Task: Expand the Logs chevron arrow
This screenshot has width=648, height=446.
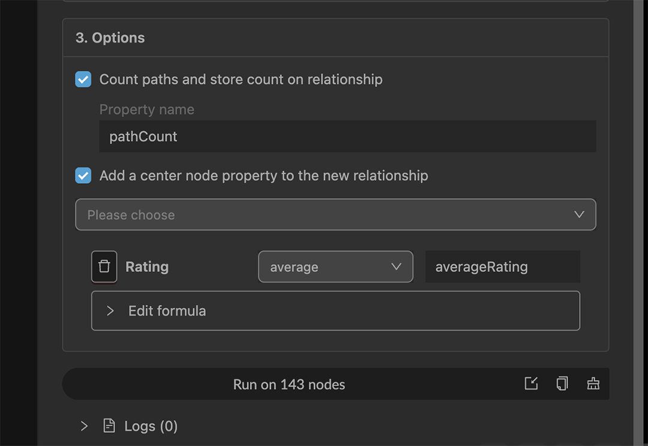Action: [84, 426]
